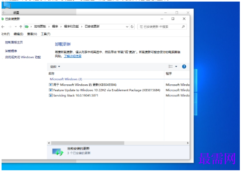243x171 pixels.
Task: Click the right arrow of horizontal scrollbar
Action: click(x=188, y=143)
